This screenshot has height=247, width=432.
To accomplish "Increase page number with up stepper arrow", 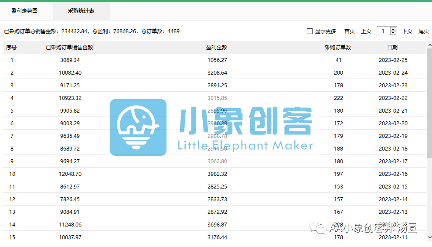I will (x=393, y=29).
